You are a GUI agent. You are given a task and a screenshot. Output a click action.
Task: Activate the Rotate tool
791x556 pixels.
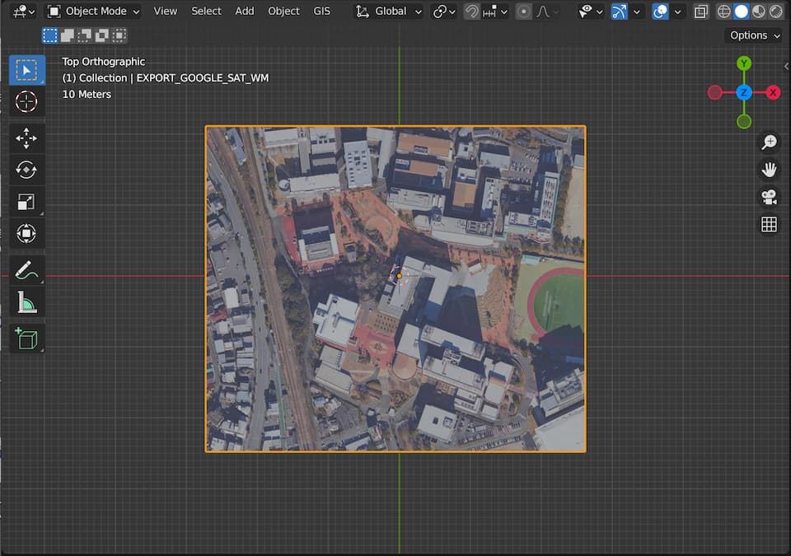(26, 170)
